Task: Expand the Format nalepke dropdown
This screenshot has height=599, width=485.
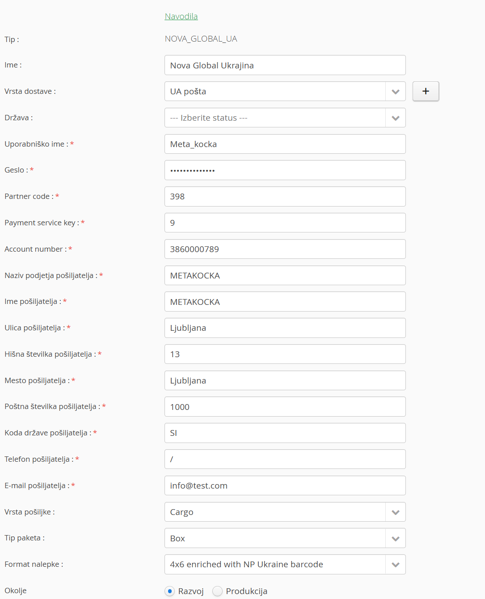Action: click(x=285, y=565)
